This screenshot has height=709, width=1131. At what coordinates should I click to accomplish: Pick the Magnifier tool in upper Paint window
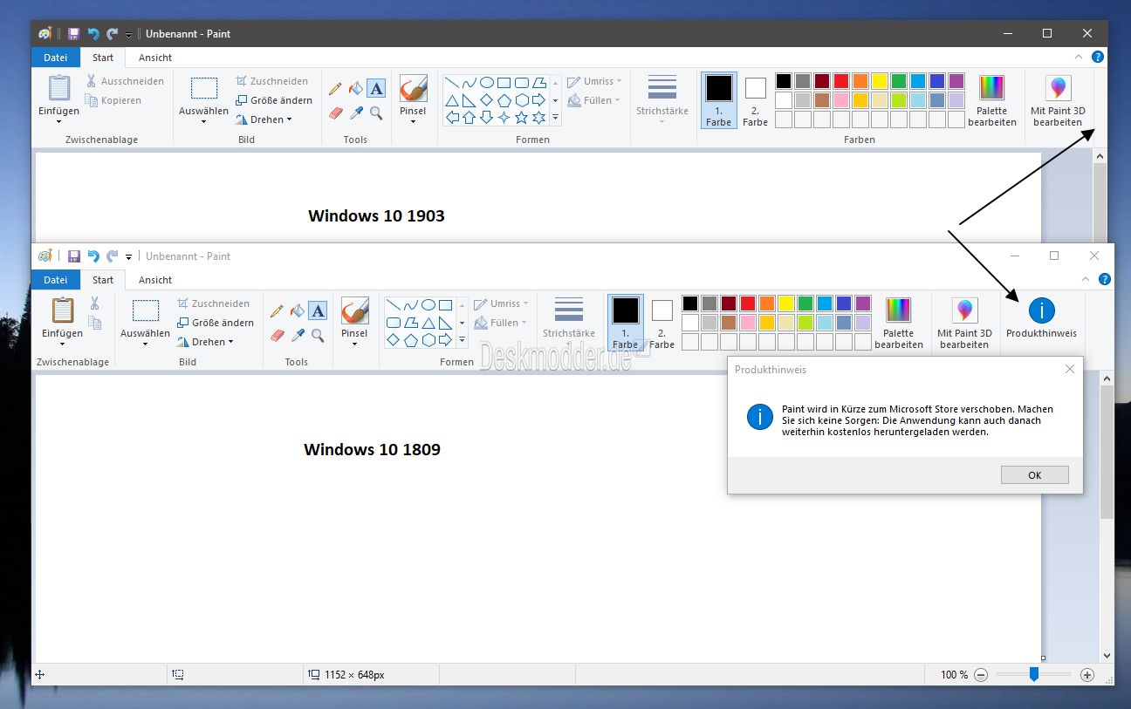[376, 113]
